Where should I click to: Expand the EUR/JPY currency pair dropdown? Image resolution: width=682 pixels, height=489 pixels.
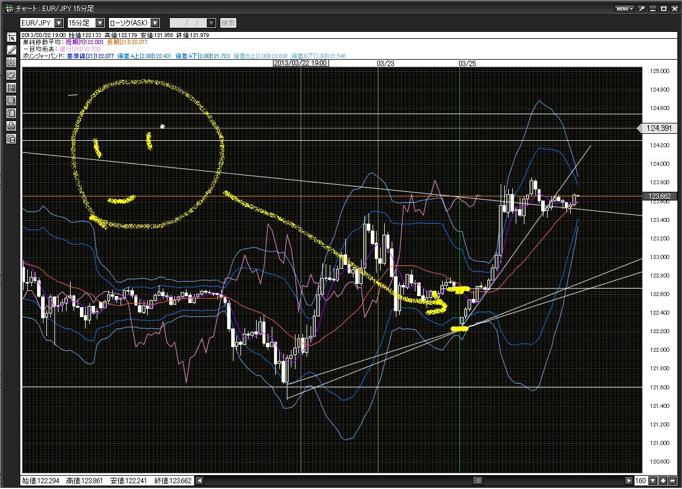pyautogui.click(x=60, y=23)
